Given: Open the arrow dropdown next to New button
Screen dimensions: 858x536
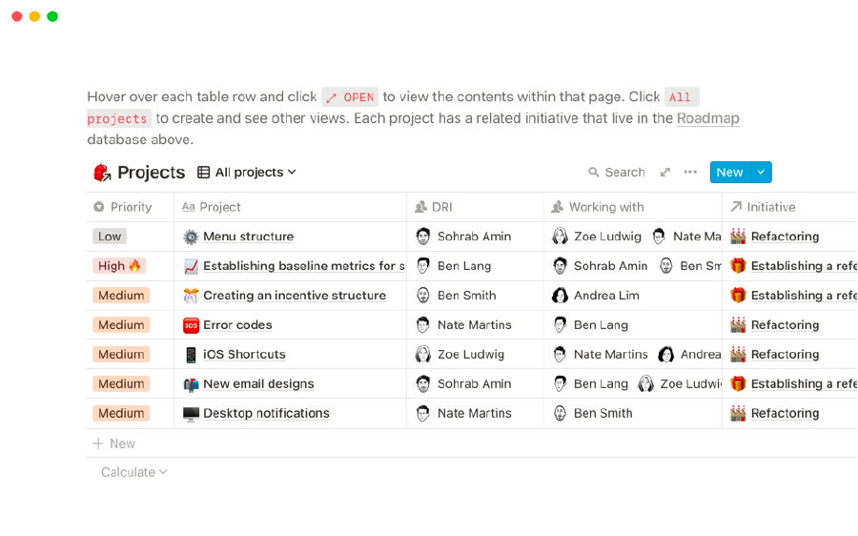Looking at the screenshot, I should point(761,173).
